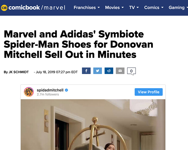Image resolution: width=188 pixels, height=150 pixels.
Task: Email this article using envelope icon
Action: coord(120,71)
